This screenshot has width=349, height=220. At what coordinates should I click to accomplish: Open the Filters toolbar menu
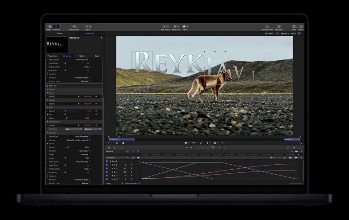[185, 27]
